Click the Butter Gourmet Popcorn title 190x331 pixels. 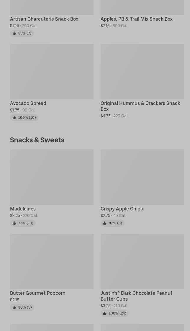[38, 293]
